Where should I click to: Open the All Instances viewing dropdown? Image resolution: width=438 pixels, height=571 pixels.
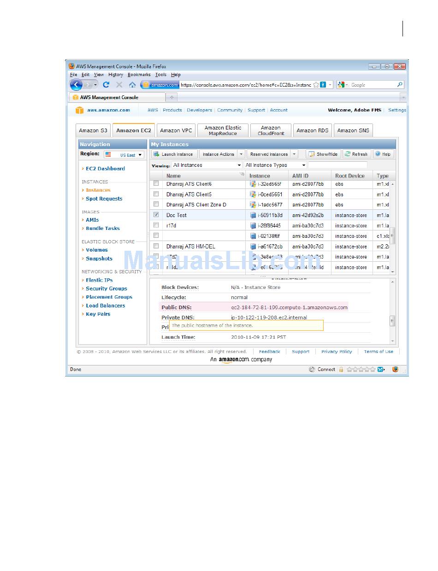coord(207,165)
